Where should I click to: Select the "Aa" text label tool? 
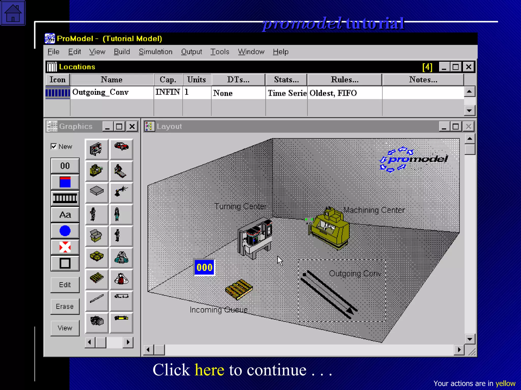pyautogui.click(x=65, y=215)
